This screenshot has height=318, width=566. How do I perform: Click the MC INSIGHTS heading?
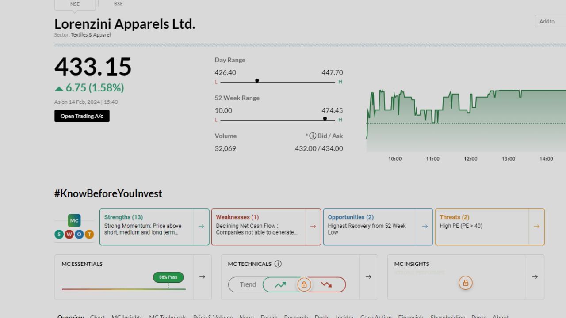click(x=412, y=264)
